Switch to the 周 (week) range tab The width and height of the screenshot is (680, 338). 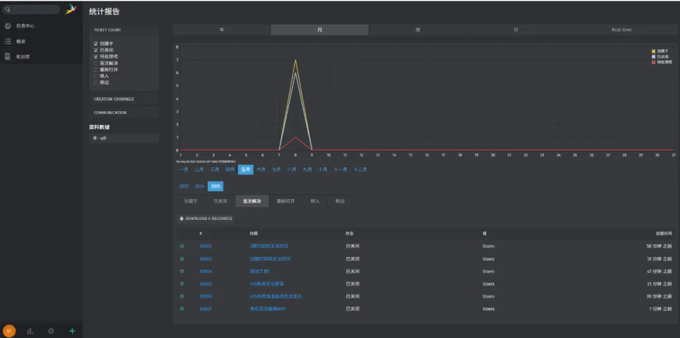pos(417,30)
